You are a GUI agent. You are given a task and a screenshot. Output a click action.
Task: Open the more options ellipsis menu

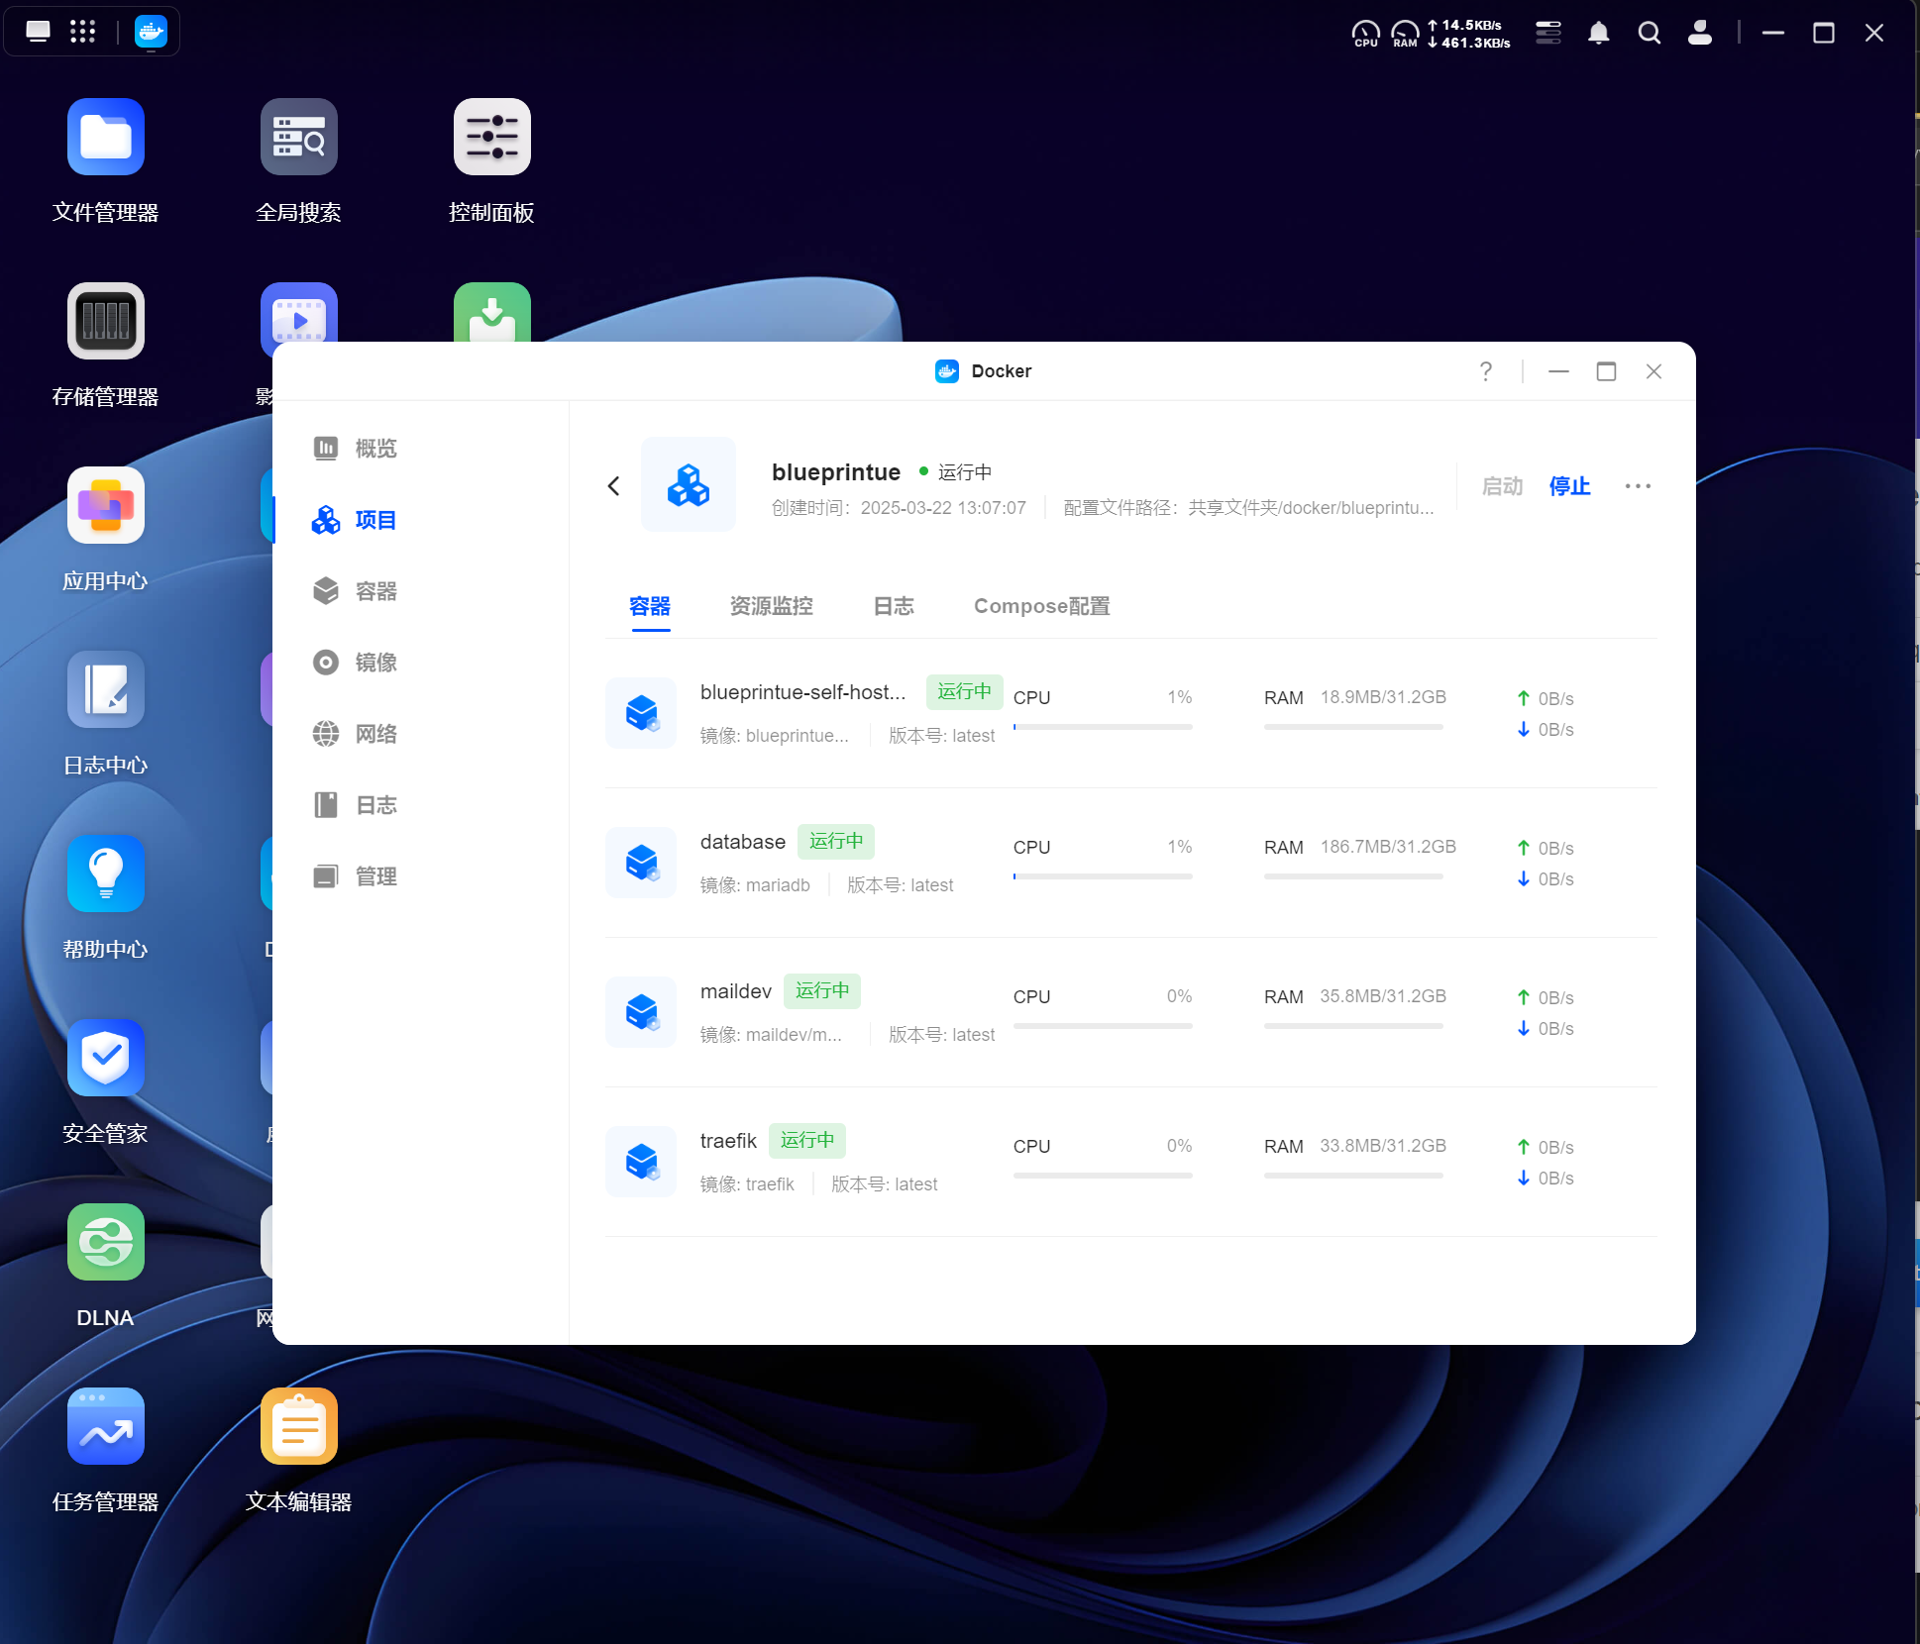point(1638,486)
